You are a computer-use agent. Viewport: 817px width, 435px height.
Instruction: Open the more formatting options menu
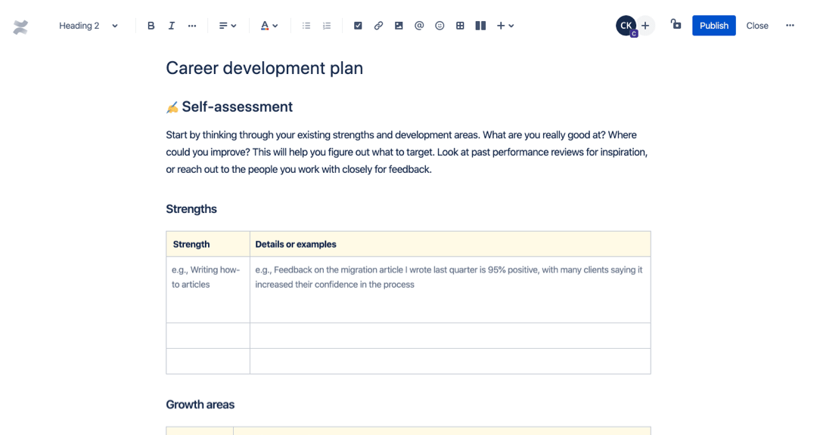pos(191,25)
